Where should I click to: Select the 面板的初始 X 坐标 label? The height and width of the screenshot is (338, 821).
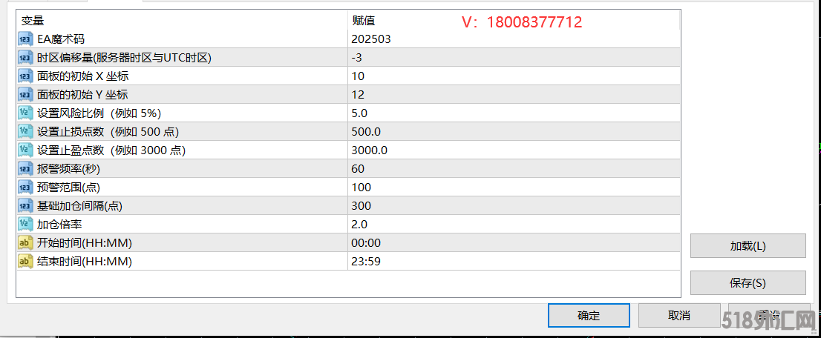82,76
